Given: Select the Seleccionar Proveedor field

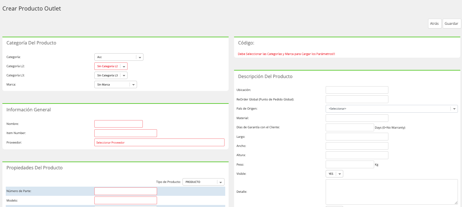Looking at the screenshot, I should pyautogui.click(x=159, y=142).
